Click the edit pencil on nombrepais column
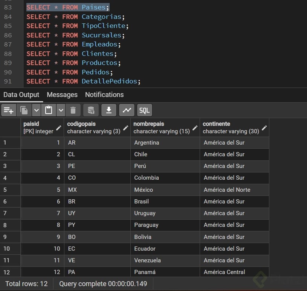The height and width of the screenshot is (291, 307). pyautogui.click(x=195, y=128)
